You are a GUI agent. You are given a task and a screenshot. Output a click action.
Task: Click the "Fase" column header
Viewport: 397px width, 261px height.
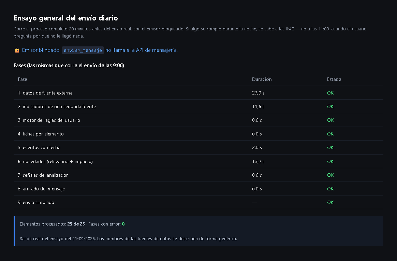point(22,79)
